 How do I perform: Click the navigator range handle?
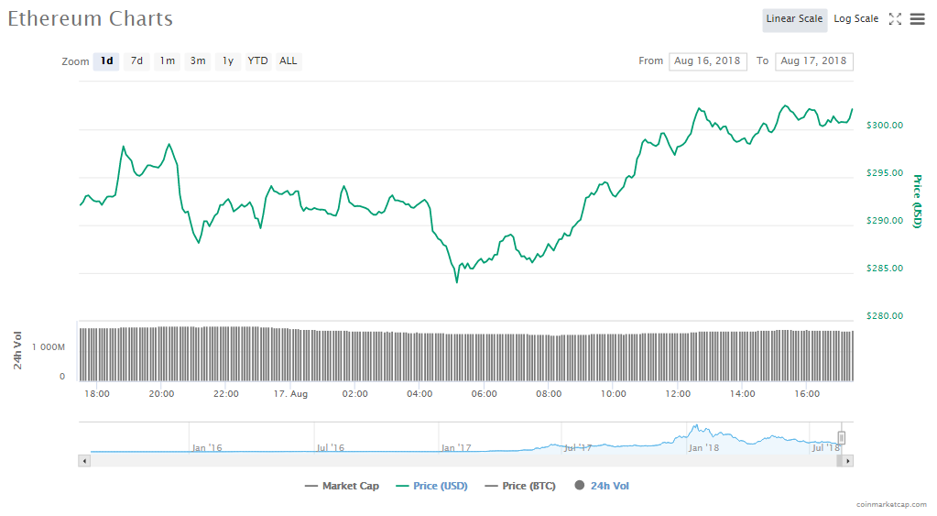841,438
